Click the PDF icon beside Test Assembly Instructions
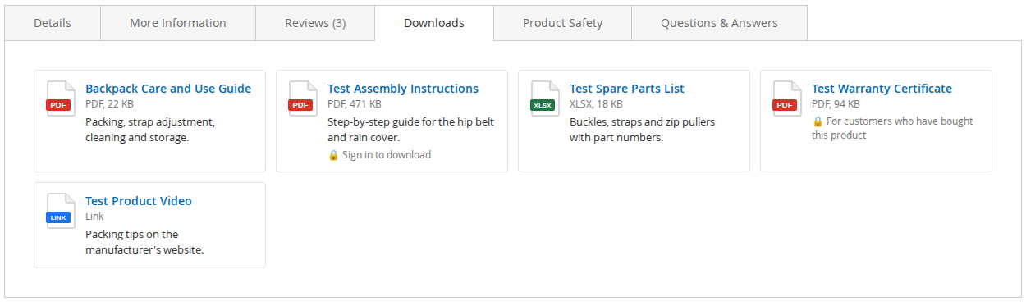 (x=302, y=98)
